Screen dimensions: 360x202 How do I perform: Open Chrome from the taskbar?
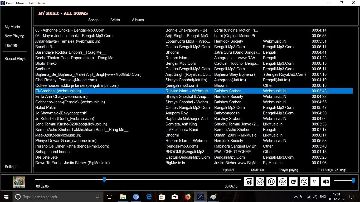pos(136,197)
